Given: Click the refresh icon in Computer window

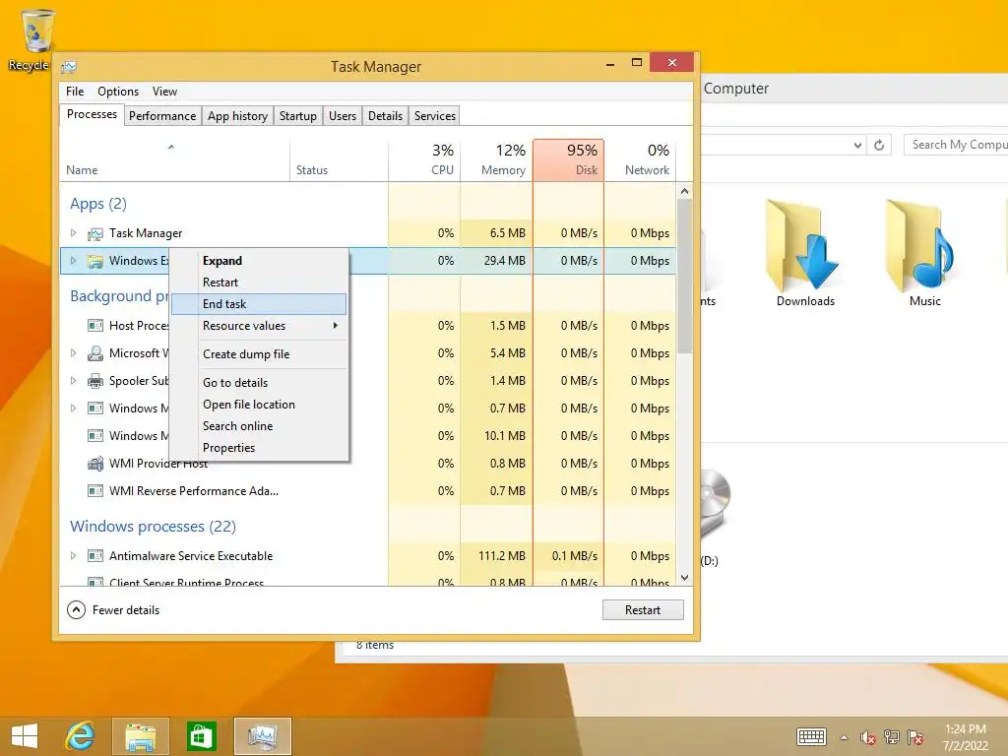Looking at the screenshot, I should tap(879, 146).
